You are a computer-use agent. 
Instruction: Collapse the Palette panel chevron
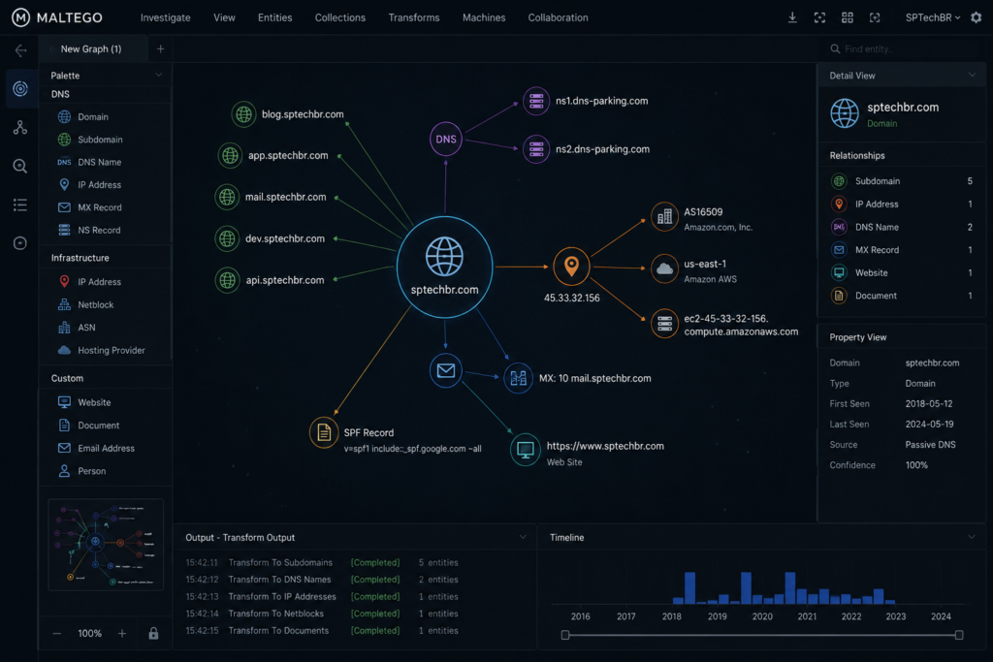158,75
